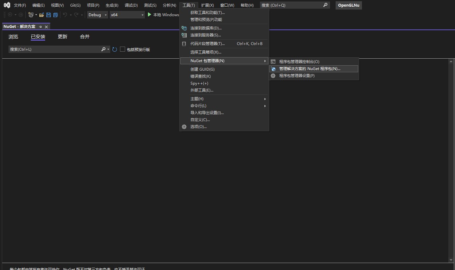
Task: Open the 项目(P) menu
Action: [x=93, y=5]
